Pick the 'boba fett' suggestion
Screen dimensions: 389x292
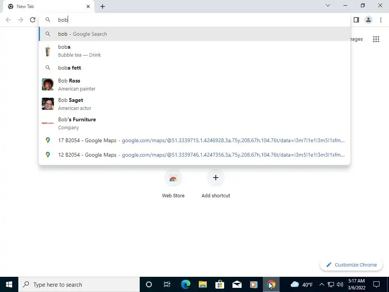[194, 68]
